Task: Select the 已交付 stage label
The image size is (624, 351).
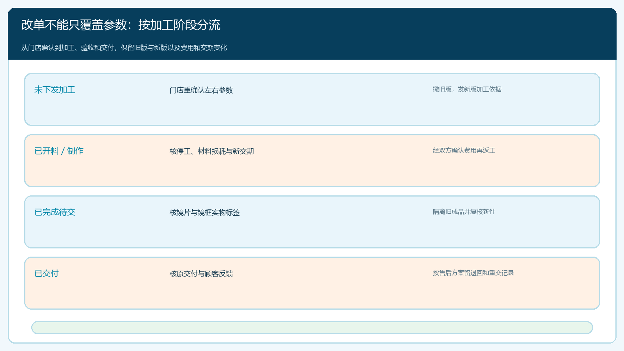Action: click(x=46, y=273)
